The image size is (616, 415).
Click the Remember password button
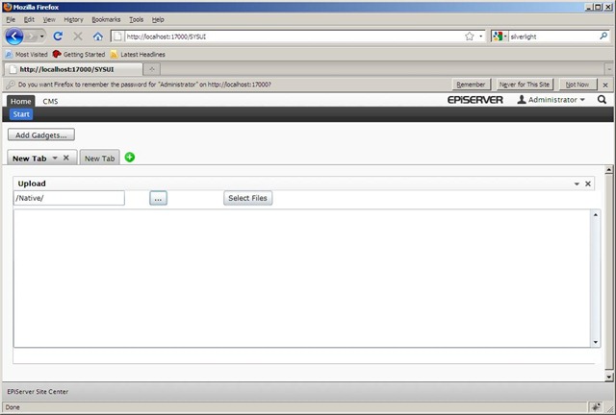471,85
